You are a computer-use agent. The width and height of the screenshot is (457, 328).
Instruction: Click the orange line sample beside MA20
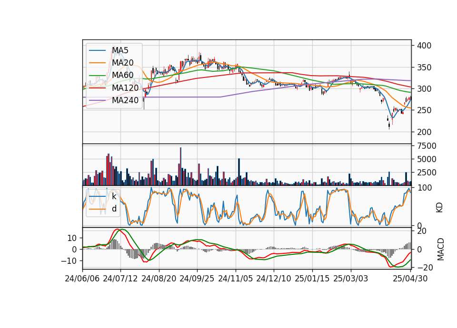97,63
